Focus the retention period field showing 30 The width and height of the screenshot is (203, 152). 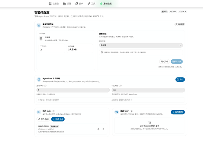(x=148, y=90)
